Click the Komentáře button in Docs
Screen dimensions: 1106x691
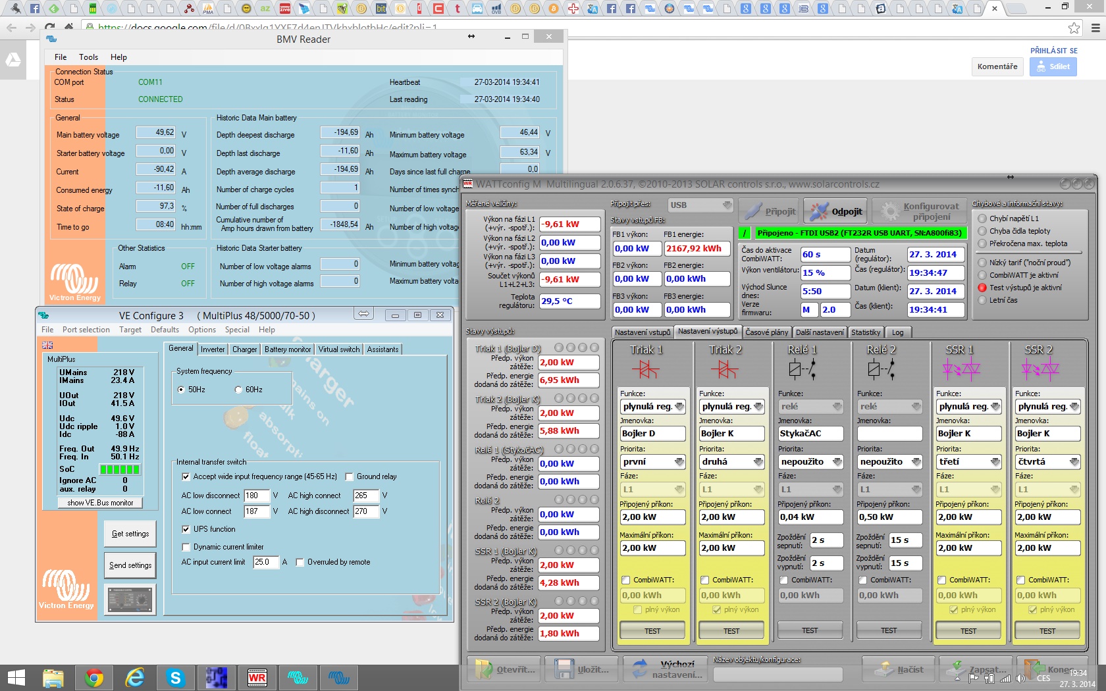point(997,66)
